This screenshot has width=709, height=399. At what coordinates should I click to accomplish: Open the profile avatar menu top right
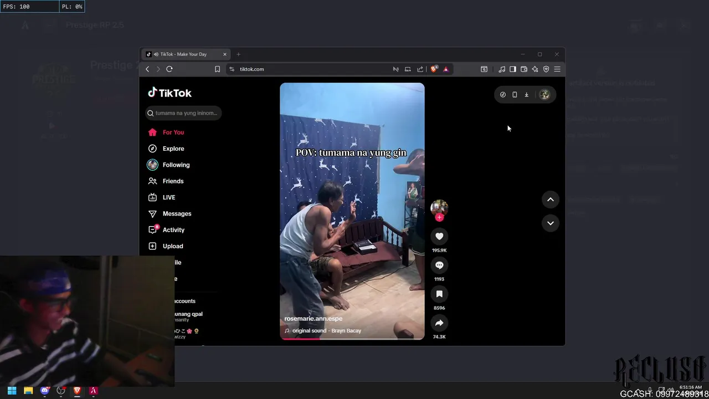pos(545,95)
